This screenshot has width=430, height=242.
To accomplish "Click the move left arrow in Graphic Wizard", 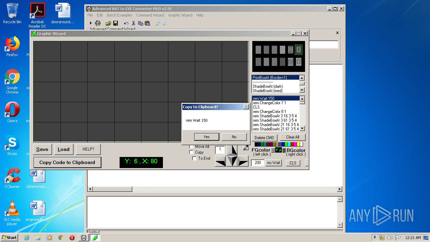I will pos(220,161).
